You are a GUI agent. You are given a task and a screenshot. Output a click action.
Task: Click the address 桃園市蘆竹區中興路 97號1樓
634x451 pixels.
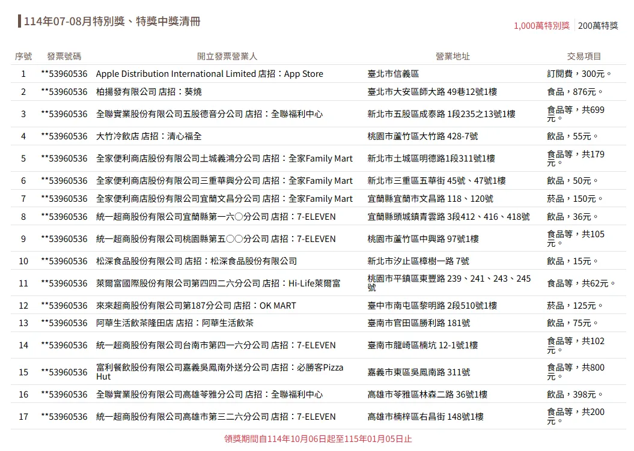coord(423,239)
